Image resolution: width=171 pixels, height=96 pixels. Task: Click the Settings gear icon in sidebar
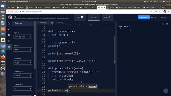point(9,47)
